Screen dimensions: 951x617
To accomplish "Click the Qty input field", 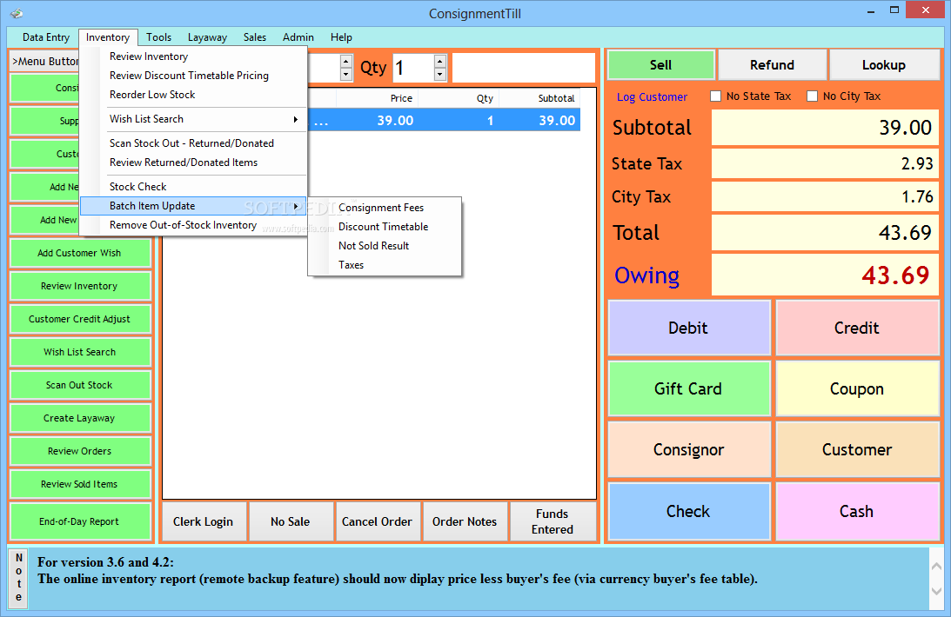I will coord(413,68).
